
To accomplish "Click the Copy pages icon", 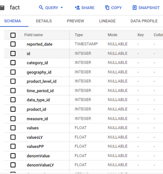I will 107,7.
